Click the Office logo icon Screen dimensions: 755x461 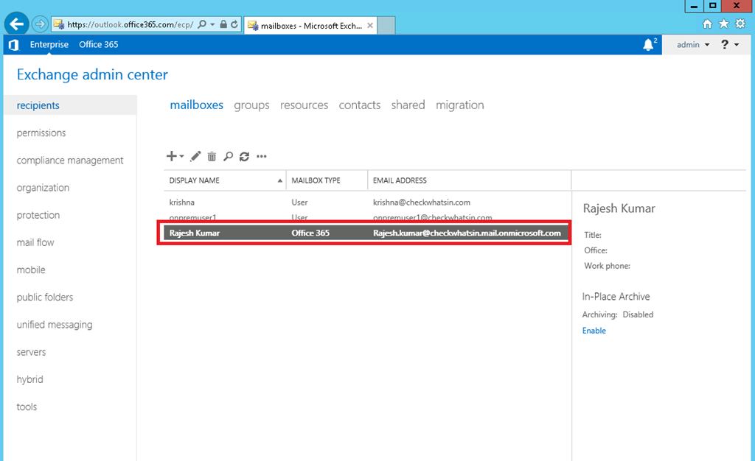click(x=13, y=45)
